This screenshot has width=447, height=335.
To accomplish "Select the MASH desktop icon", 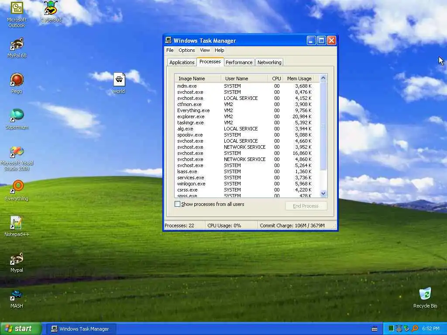I will [x=17, y=298].
